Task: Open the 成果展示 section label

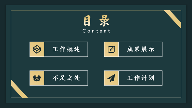Action: tap(140, 49)
